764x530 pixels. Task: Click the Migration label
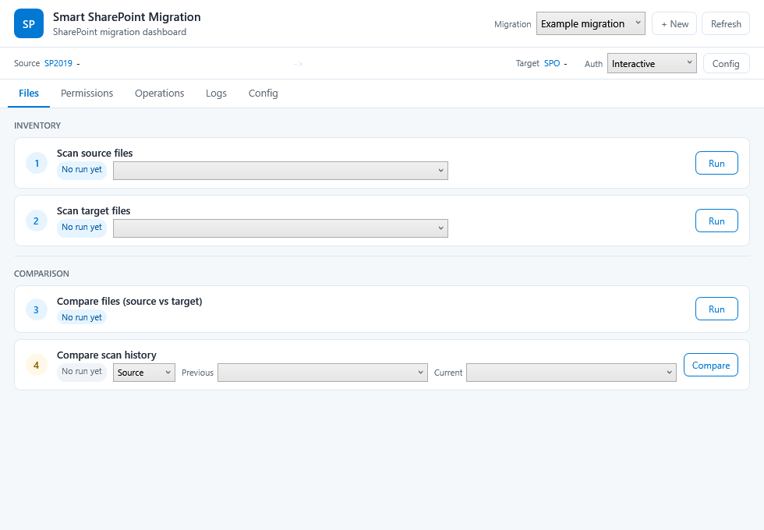pyautogui.click(x=513, y=24)
